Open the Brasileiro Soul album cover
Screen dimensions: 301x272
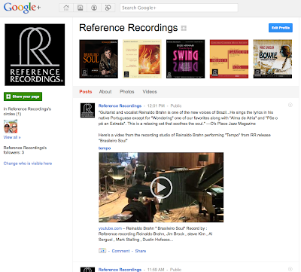(x=99, y=59)
